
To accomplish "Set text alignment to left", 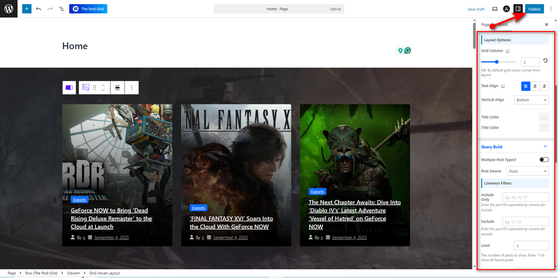I will coord(526,86).
